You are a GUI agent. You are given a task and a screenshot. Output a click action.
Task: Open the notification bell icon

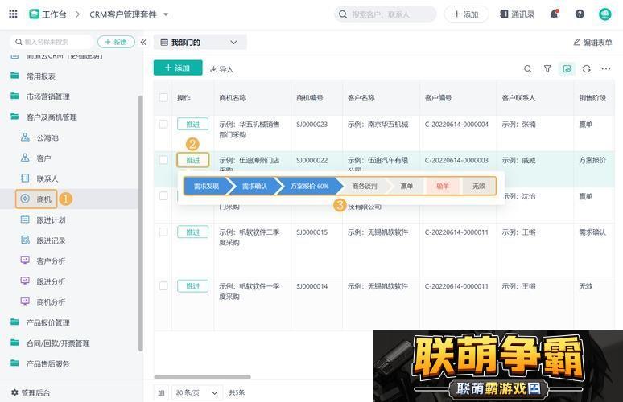(x=555, y=14)
